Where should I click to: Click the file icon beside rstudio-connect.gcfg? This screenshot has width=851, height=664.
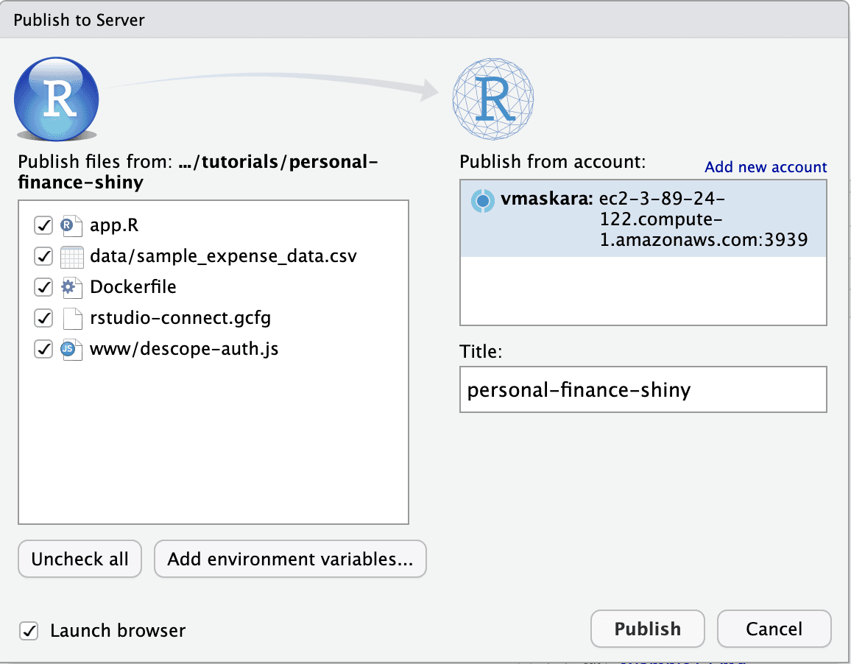click(x=71, y=318)
